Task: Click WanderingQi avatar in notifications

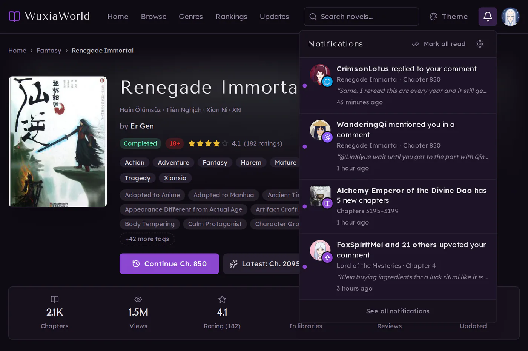Action: [320, 130]
